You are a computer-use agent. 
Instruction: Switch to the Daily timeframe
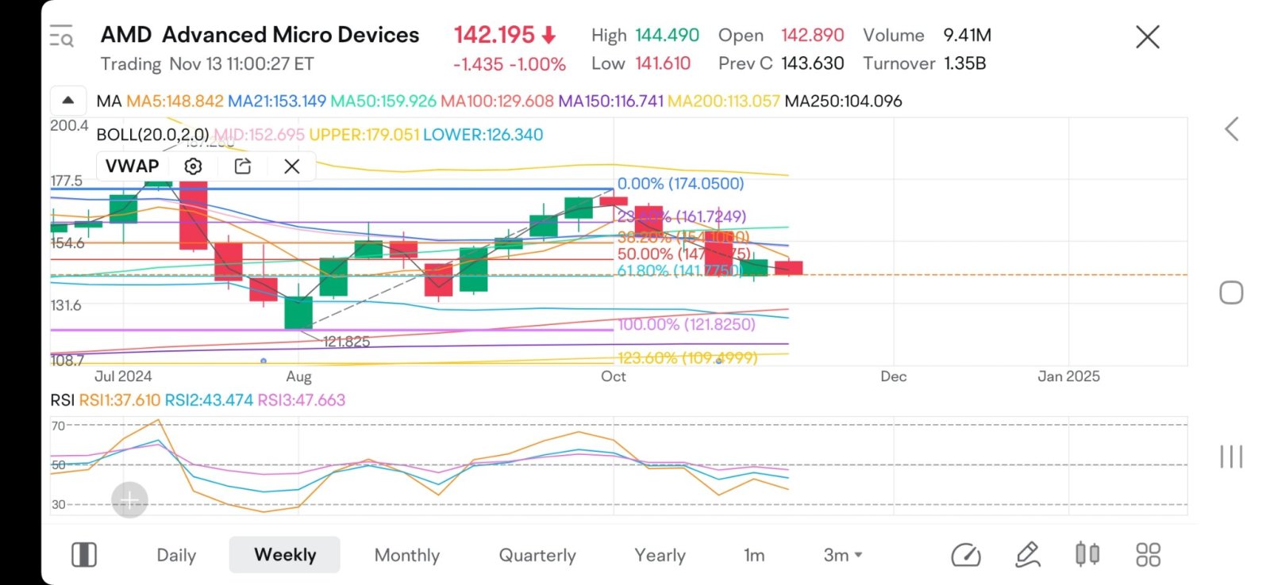pyautogui.click(x=176, y=556)
